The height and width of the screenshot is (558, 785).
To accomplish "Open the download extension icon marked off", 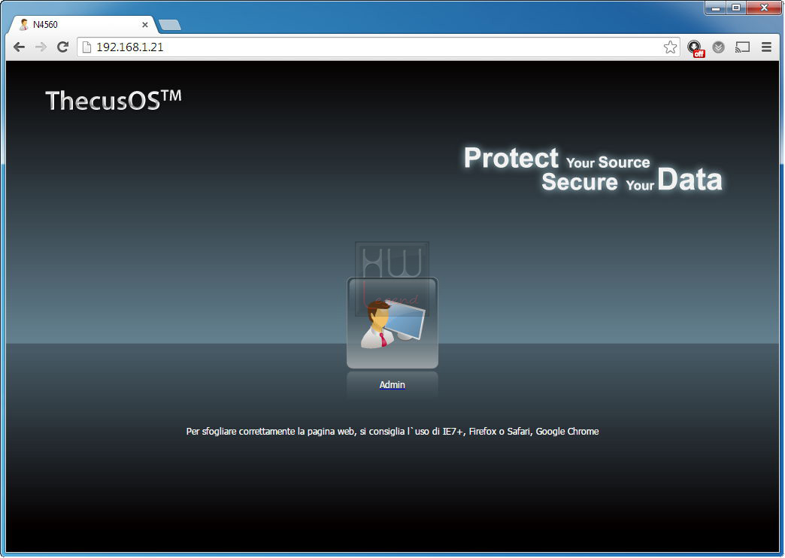I will 696,48.
